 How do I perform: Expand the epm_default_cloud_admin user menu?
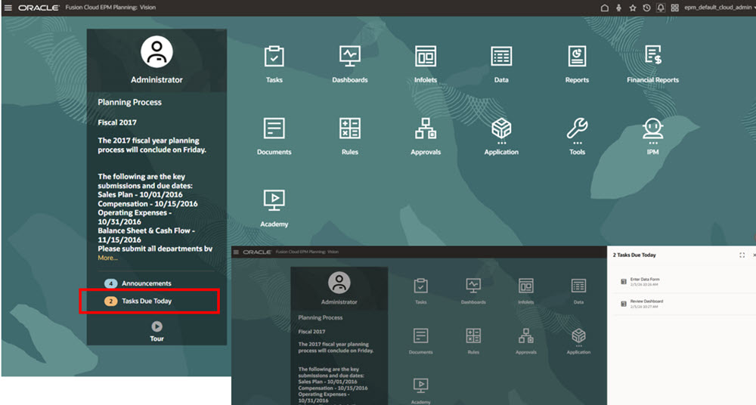719,8
